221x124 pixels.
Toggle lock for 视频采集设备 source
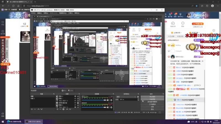(x=78, y=103)
